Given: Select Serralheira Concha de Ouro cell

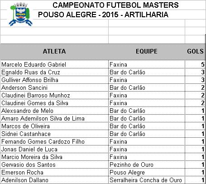Looking at the screenshot, I should coord(147,180).
